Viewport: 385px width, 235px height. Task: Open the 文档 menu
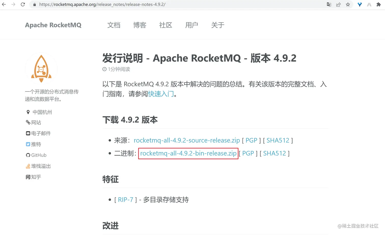click(114, 25)
